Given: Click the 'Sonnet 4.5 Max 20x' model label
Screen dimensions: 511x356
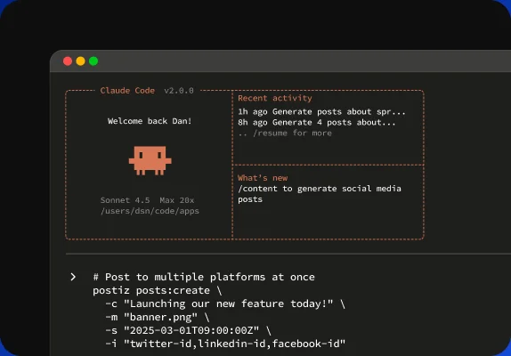Looking at the screenshot, I should pyautogui.click(x=147, y=200).
